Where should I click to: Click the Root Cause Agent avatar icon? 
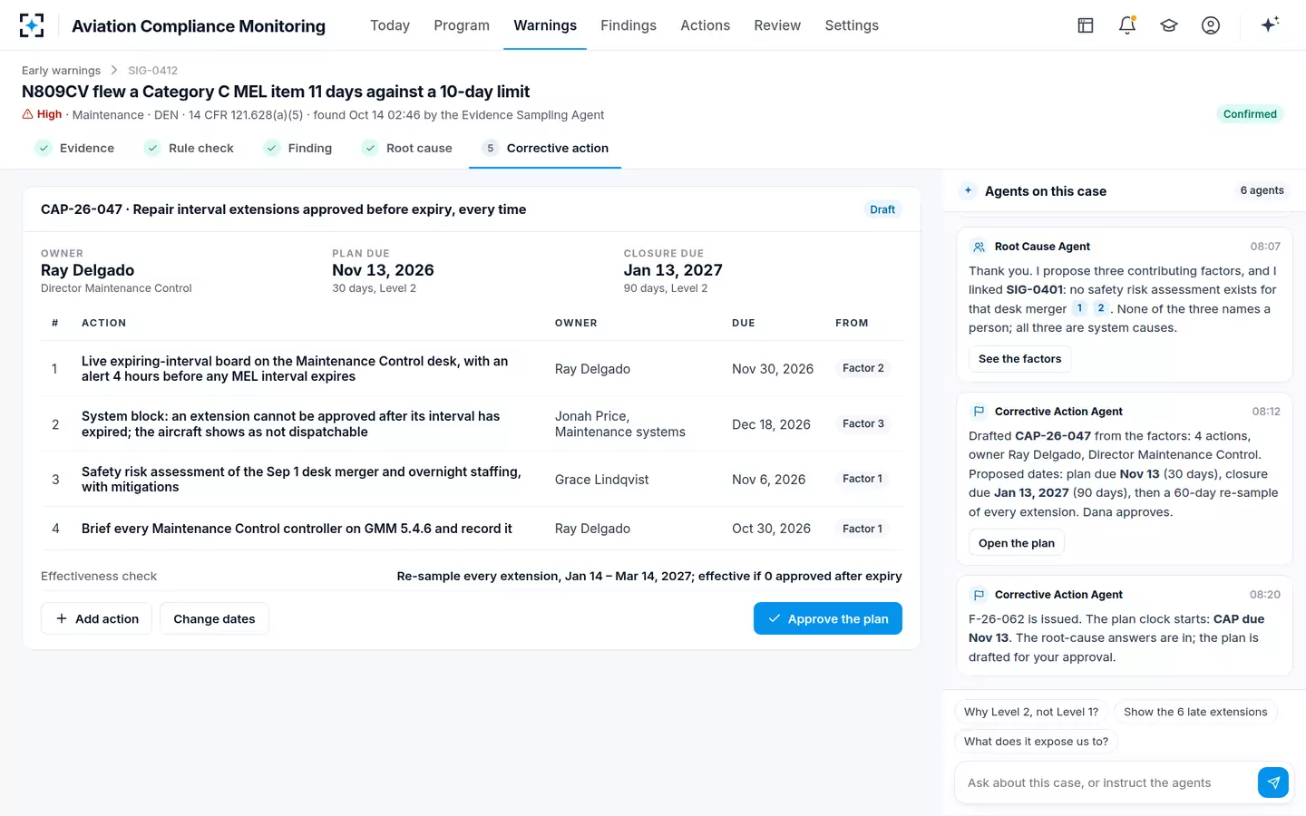coord(979,247)
